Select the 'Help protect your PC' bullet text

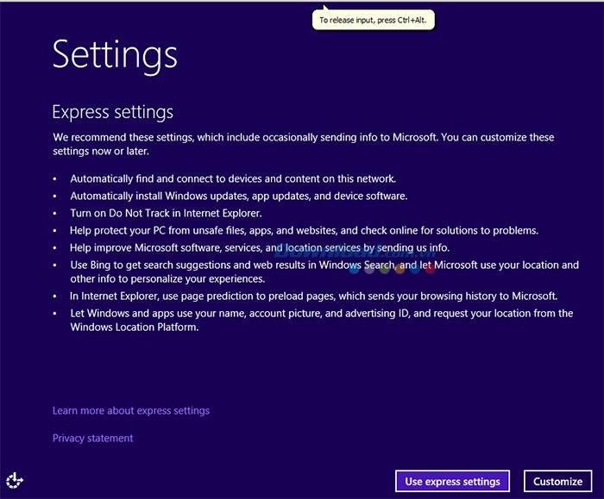pyautogui.click(x=304, y=230)
